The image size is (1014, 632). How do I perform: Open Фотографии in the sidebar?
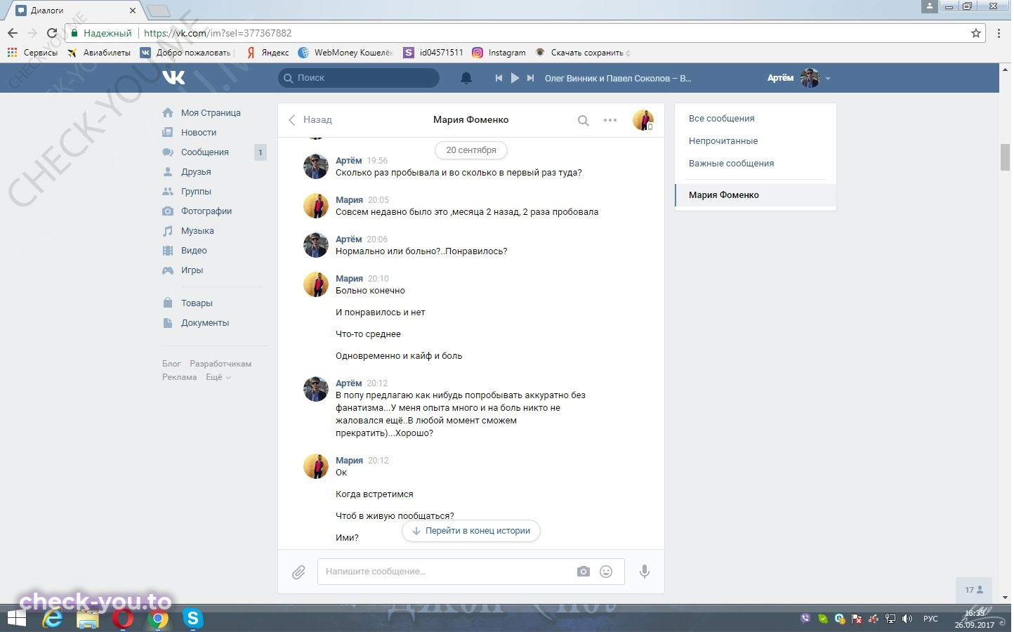click(x=206, y=211)
